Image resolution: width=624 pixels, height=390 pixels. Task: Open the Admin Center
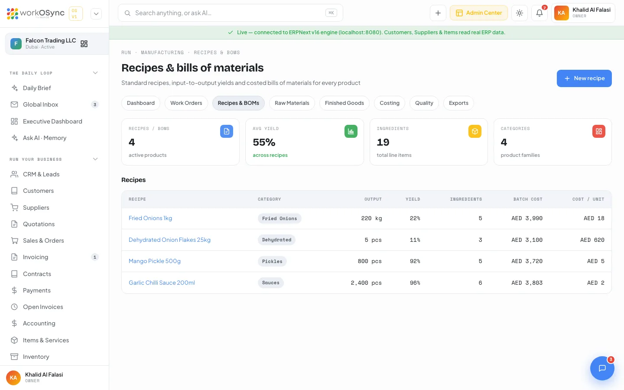tap(479, 13)
